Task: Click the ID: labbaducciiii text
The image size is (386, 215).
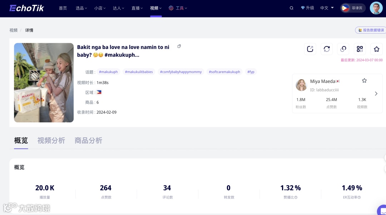Action: click(x=325, y=90)
